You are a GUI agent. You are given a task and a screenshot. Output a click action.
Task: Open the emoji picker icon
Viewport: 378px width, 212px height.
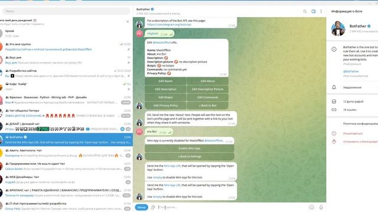(311, 207)
